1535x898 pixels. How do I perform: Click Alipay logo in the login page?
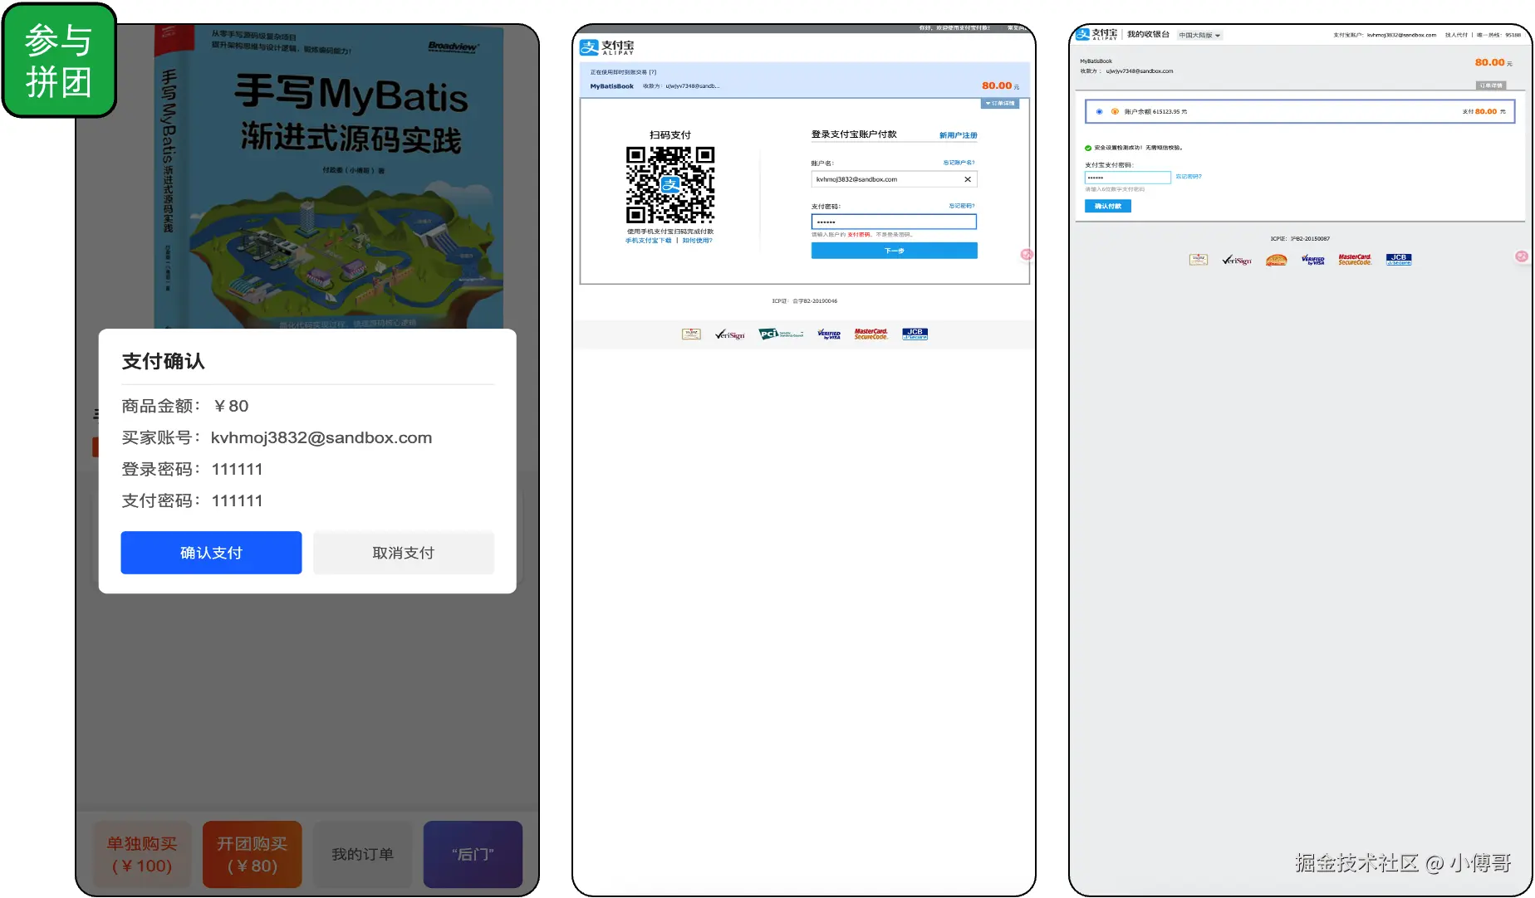point(606,47)
